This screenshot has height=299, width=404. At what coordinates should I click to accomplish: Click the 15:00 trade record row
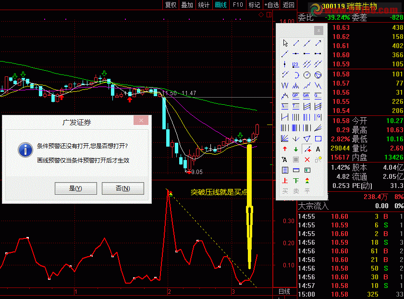[x=351, y=294]
